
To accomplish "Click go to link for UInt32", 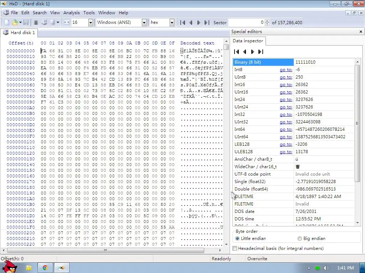I will tap(286, 122).
